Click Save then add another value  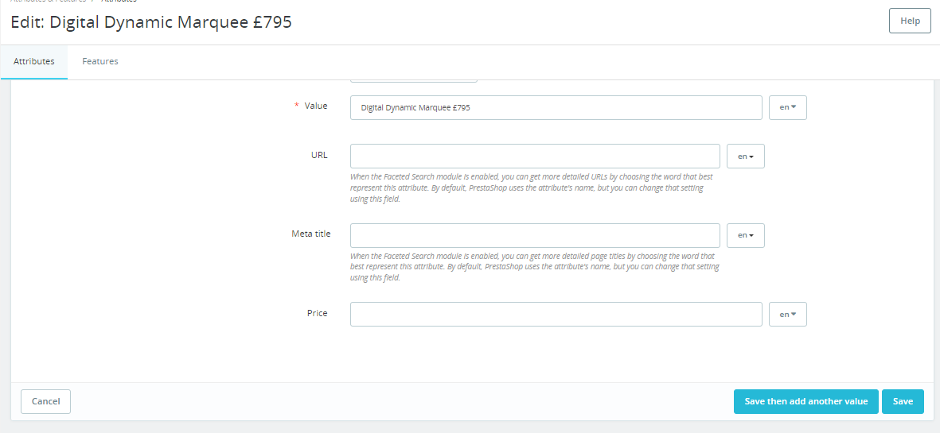[805, 401]
